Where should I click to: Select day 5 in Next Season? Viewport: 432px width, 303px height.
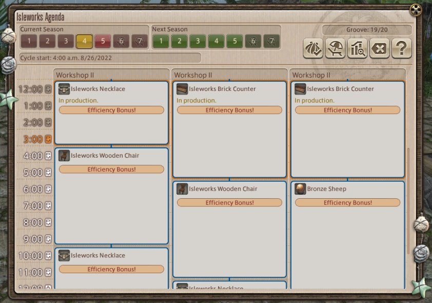[x=235, y=41]
